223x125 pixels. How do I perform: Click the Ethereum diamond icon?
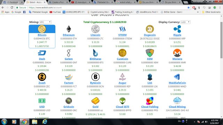point(69,29)
